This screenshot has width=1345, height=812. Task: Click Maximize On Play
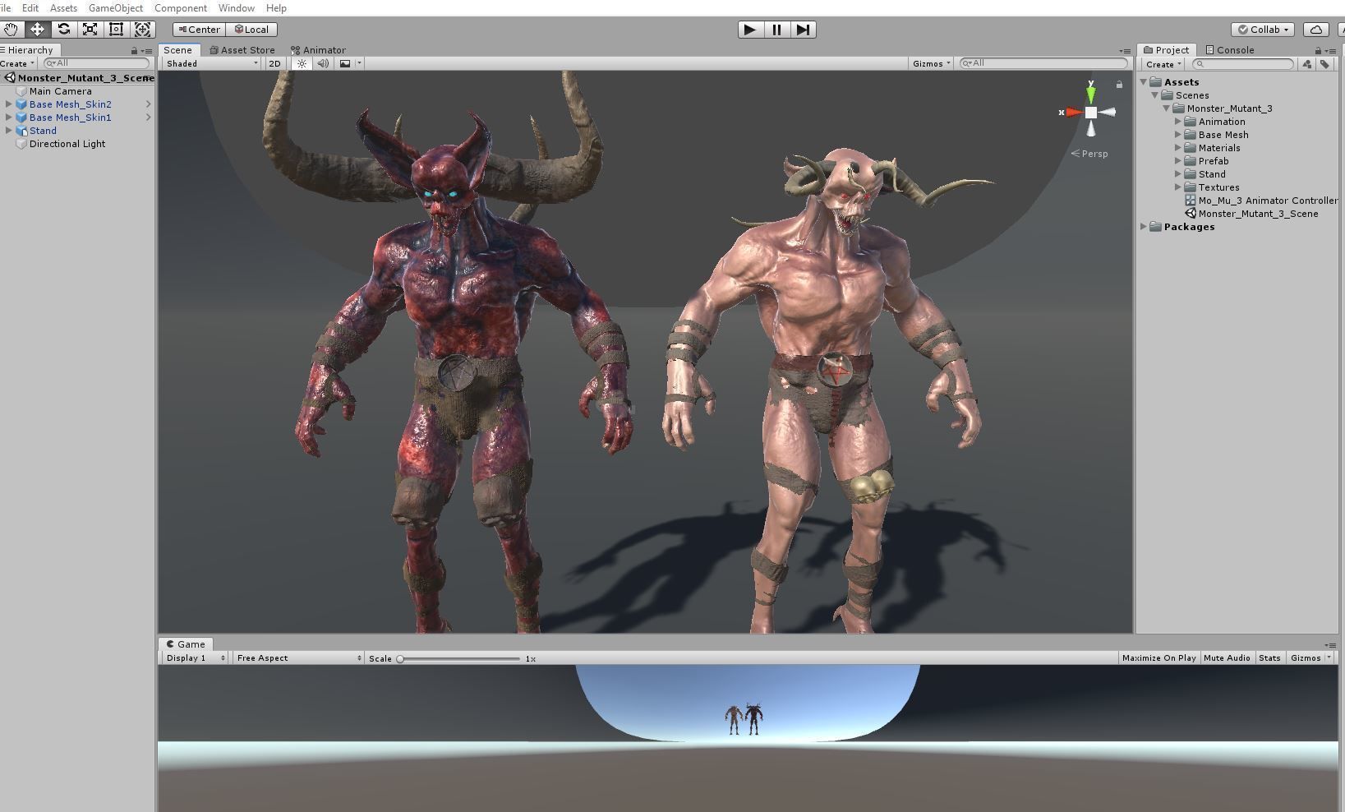coord(1158,657)
